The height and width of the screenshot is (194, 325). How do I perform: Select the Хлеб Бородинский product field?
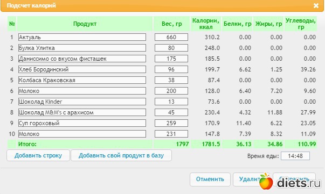click(x=82, y=69)
